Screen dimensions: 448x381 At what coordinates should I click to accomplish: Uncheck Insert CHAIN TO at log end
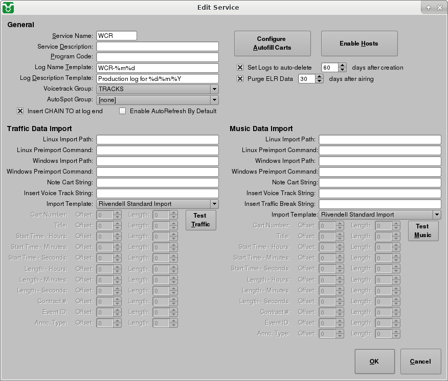tap(20, 111)
